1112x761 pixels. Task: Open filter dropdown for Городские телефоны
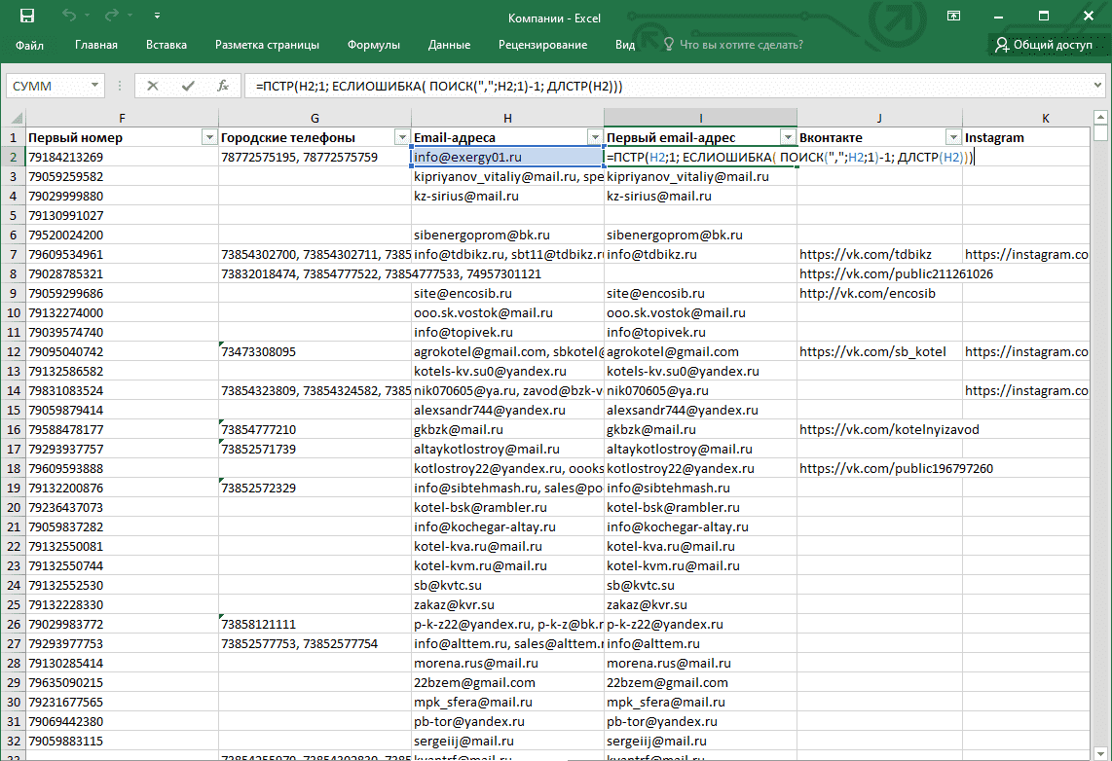pos(402,137)
